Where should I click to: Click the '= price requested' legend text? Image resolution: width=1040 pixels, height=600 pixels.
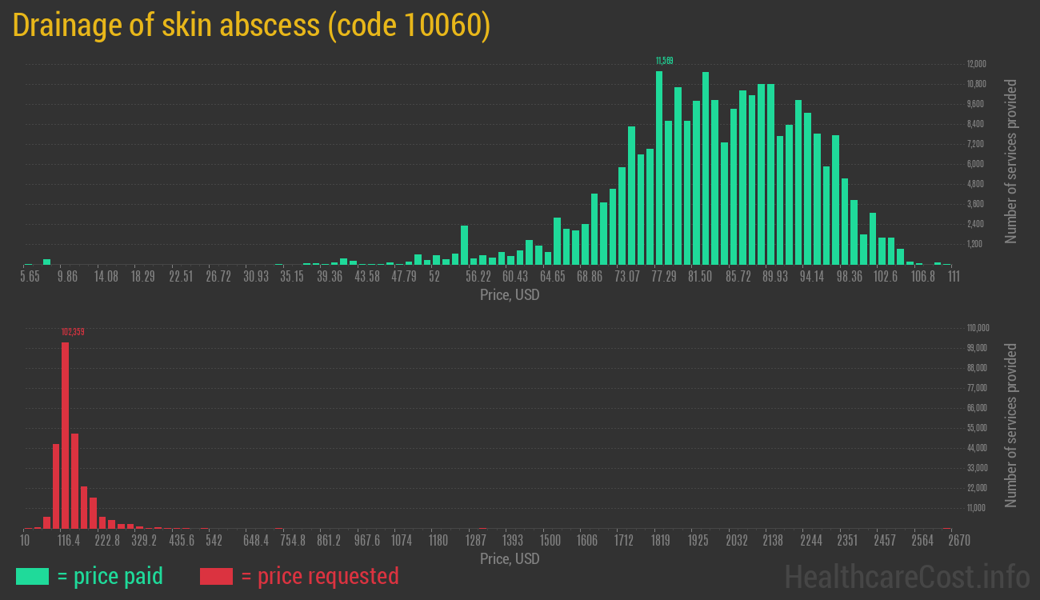[x=319, y=576]
